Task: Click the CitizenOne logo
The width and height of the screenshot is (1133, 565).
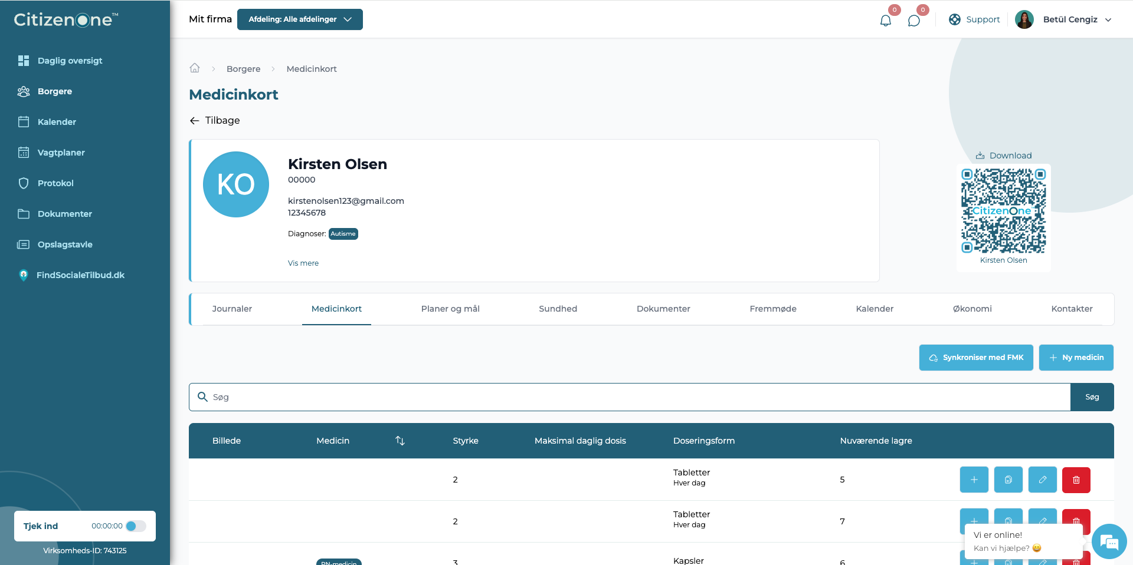Action: (66, 19)
